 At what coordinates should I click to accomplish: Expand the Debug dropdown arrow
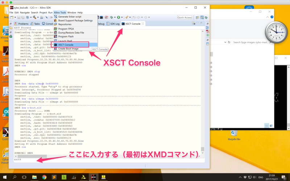click(x=115, y=17)
